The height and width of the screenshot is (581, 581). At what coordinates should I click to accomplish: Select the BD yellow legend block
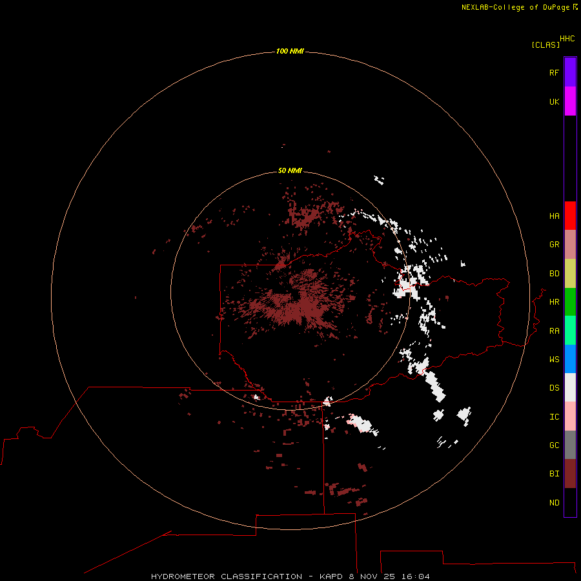570,274
